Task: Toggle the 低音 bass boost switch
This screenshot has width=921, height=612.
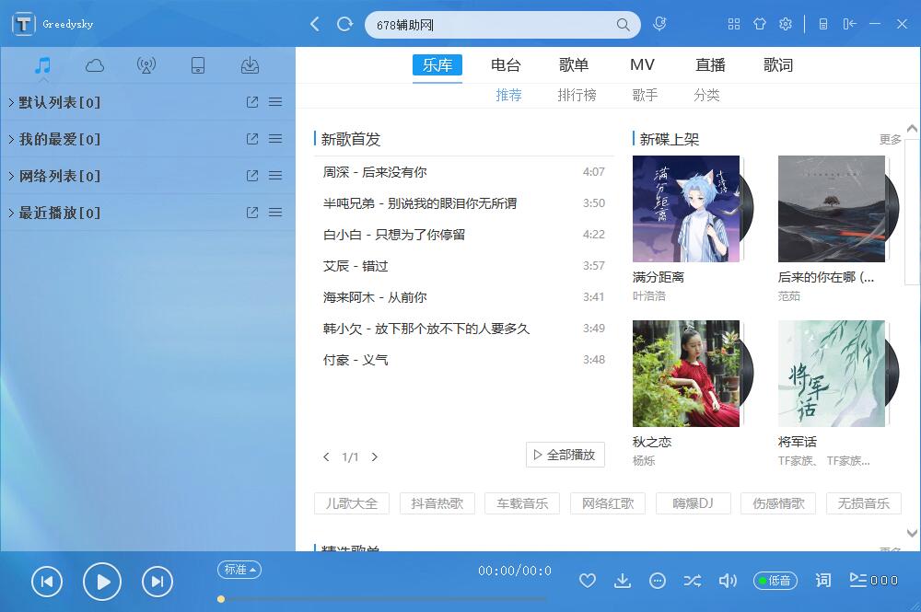Action: (775, 580)
